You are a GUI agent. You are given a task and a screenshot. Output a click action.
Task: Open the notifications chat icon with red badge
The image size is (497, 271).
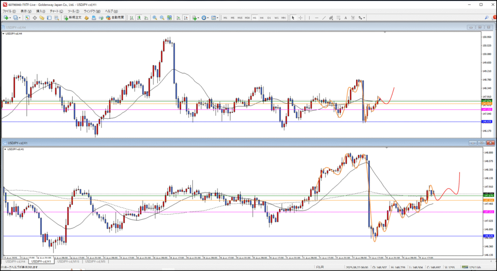494,18
